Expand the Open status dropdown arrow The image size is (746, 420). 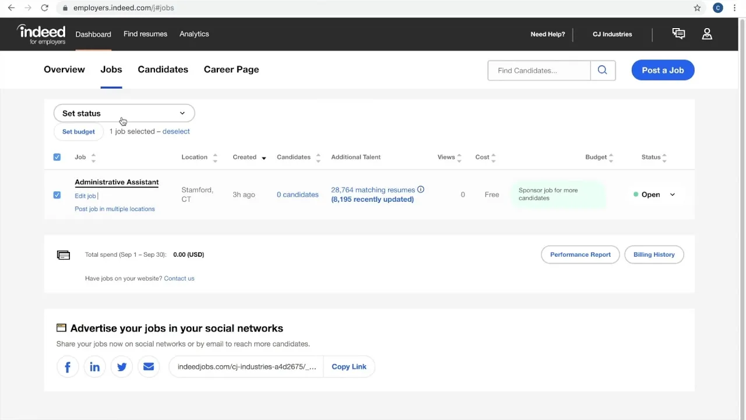click(672, 195)
